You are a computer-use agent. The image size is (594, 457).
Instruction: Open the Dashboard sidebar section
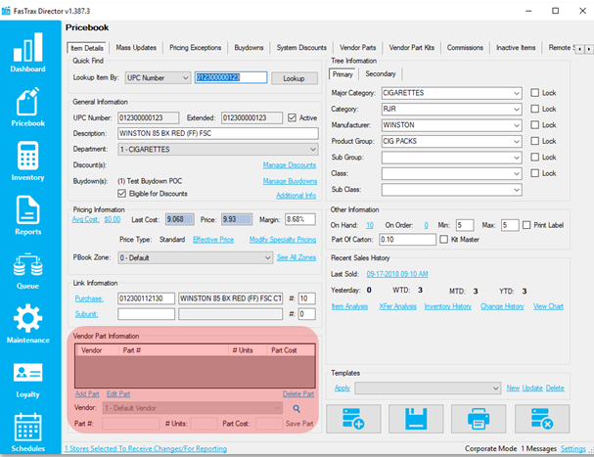tap(27, 52)
